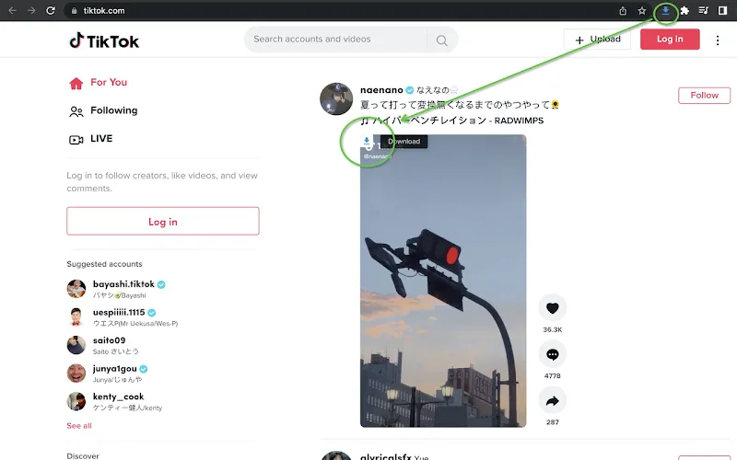The width and height of the screenshot is (737, 460).
Task: Open the LIVE section
Action: coord(90,139)
